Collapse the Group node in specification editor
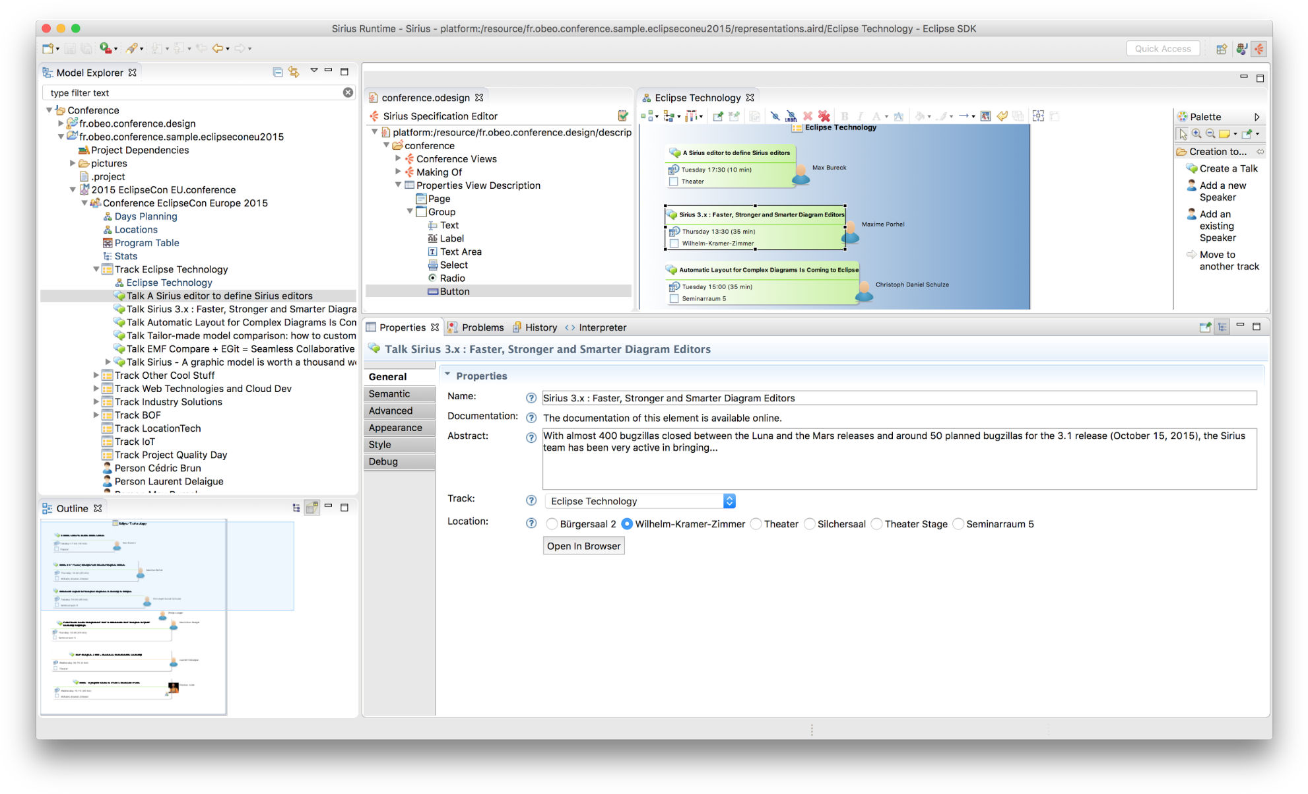 410,212
